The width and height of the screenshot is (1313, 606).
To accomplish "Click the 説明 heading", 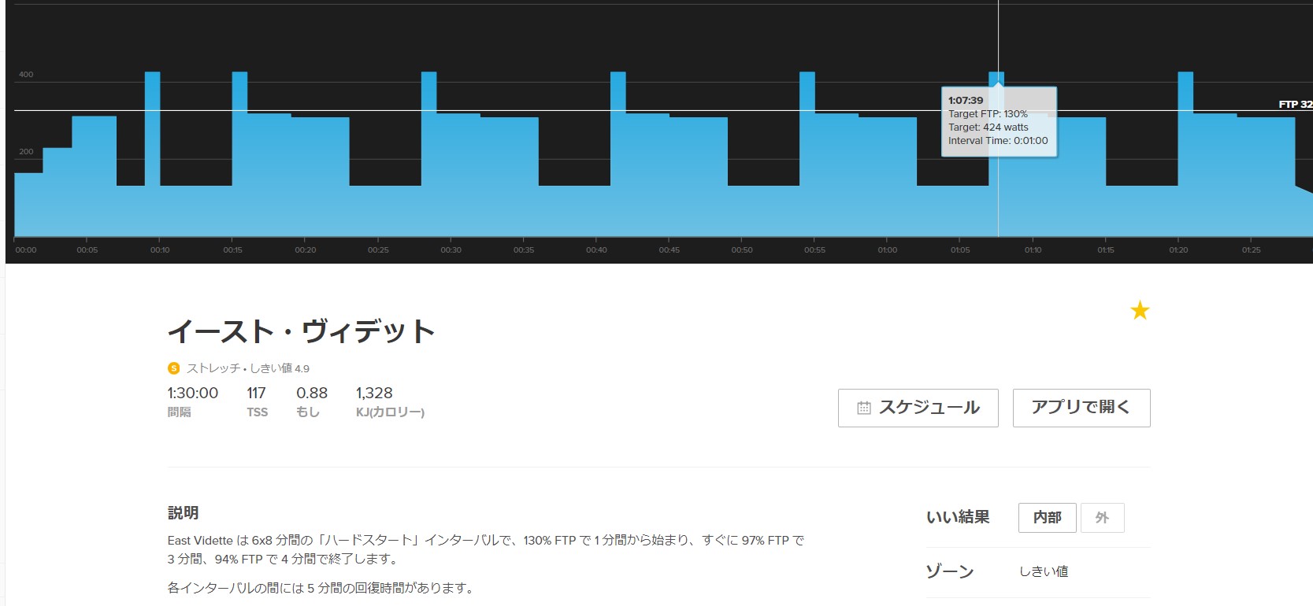I will click(x=183, y=513).
